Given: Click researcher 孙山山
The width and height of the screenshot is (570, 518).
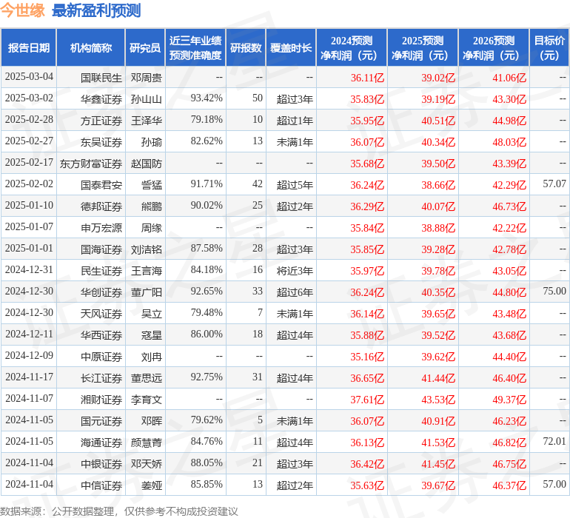Looking at the screenshot, I should click(x=146, y=99).
